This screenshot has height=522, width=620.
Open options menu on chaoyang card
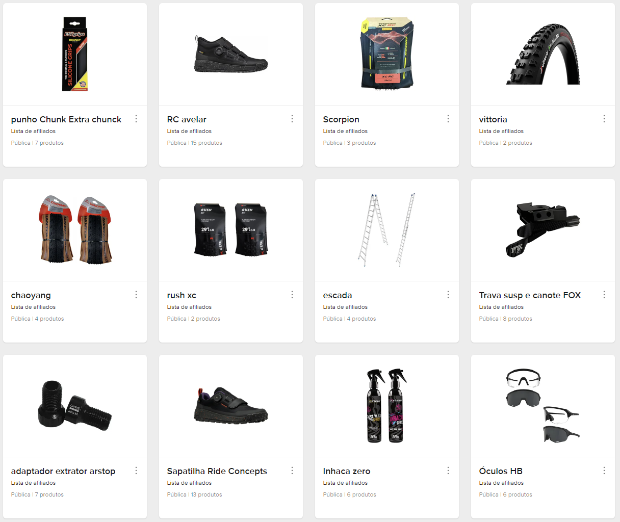pos(136,295)
